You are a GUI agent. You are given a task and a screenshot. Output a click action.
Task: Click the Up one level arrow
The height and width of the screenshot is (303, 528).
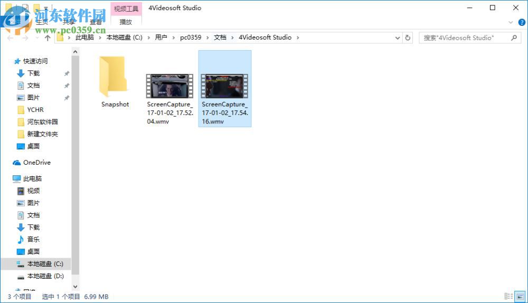click(48, 37)
